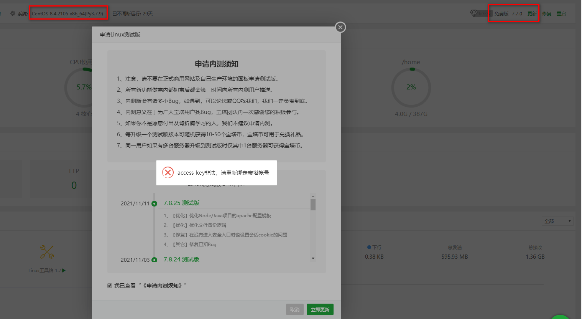Click the 2021/11/11 timeline marker dot
The image size is (582, 319).
click(154, 203)
